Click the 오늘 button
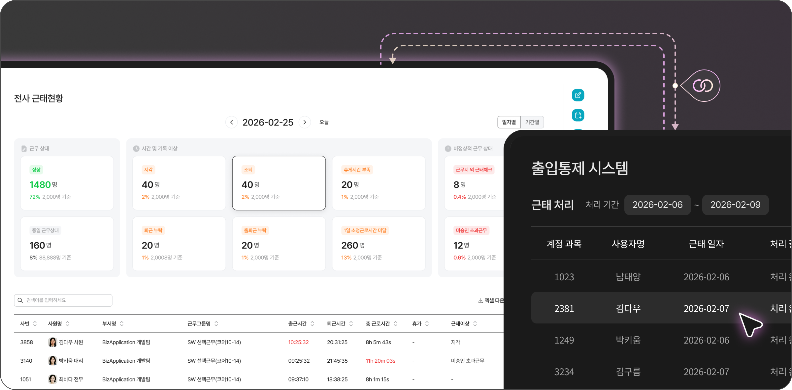Screen dimensions: 792x390 click(324, 122)
